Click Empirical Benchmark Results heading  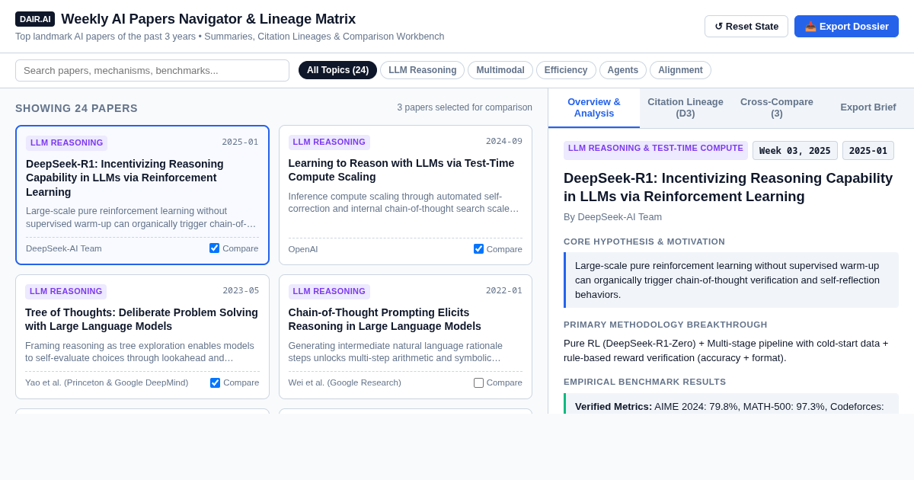645,382
